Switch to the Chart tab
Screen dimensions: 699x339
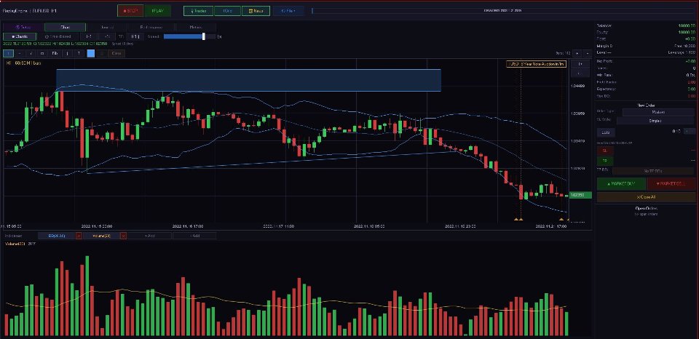click(x=66, y=27)
